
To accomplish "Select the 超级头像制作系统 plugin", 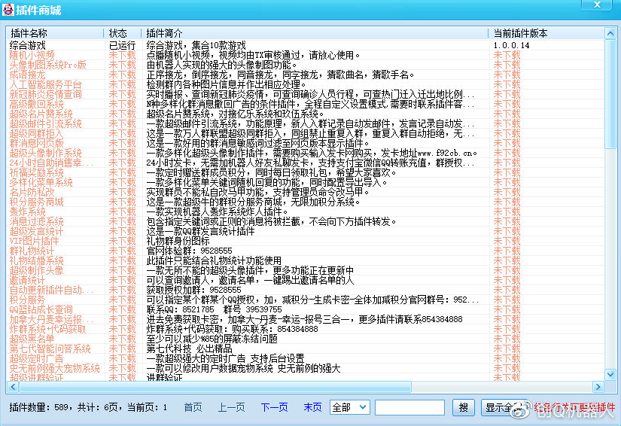I will click(46, 154).
